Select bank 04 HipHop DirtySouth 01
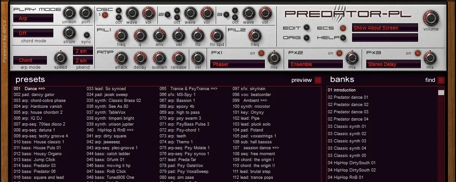456x182 pixels. (x=352, y=163)
